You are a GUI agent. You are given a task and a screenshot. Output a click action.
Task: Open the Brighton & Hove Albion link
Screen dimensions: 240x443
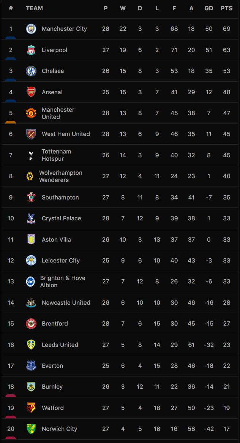(x=63, y=282)
